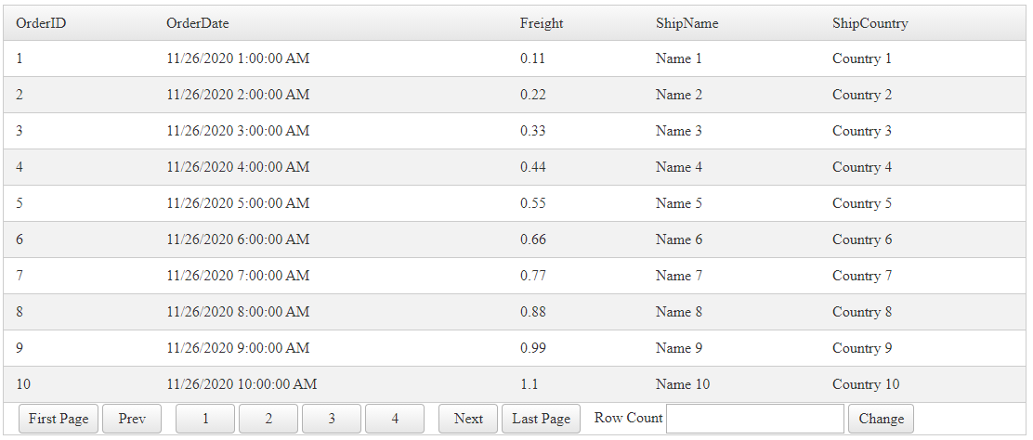Navigate to page 4
This screenshot has width=1033, height=440.
[395, 419]
